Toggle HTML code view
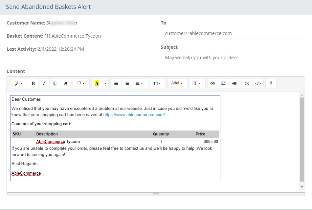The width and height of the screenshot is (312, 210). 258,83
